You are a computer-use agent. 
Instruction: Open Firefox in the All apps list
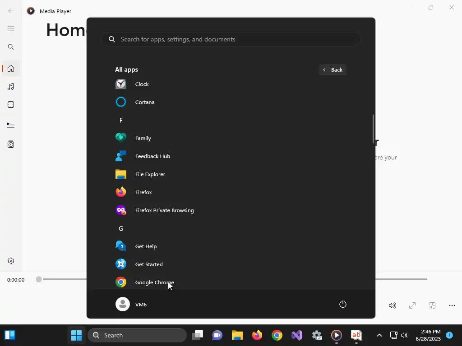(231, 192)
